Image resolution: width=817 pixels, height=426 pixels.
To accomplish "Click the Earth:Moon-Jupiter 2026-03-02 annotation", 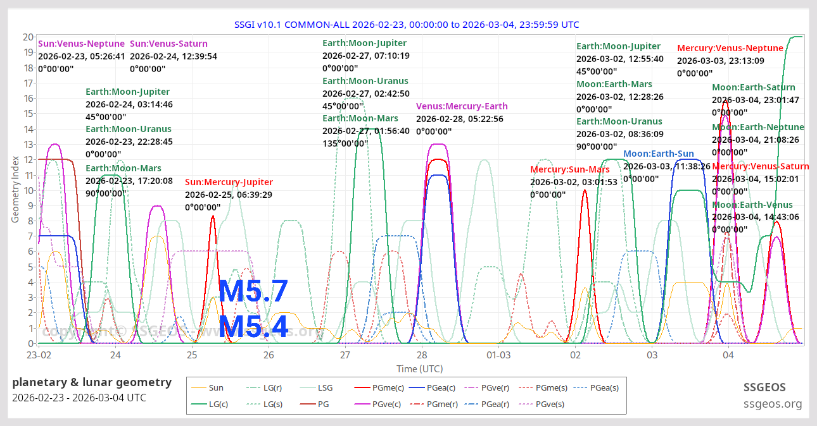I will (618, 46).
